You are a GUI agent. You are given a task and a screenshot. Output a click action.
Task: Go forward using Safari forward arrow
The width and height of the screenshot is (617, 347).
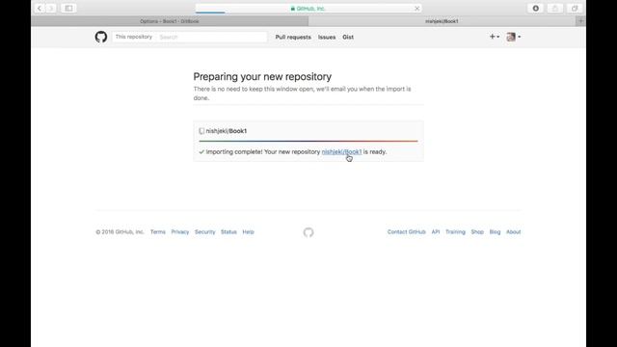(51, 9)
